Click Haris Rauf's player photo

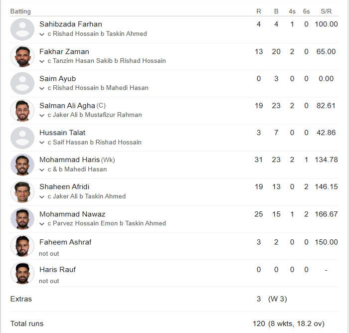[x=22, y=273]
